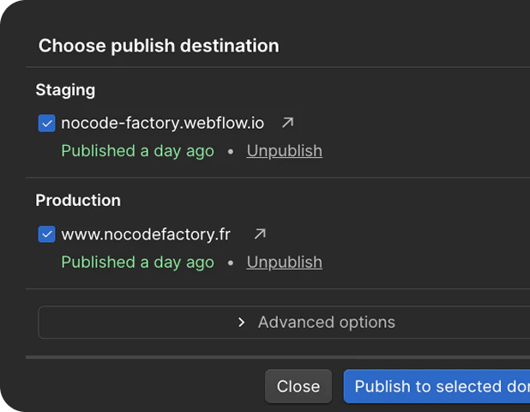Click the Production section heading
Screen dimensions: 530x412
coord(78,200)
